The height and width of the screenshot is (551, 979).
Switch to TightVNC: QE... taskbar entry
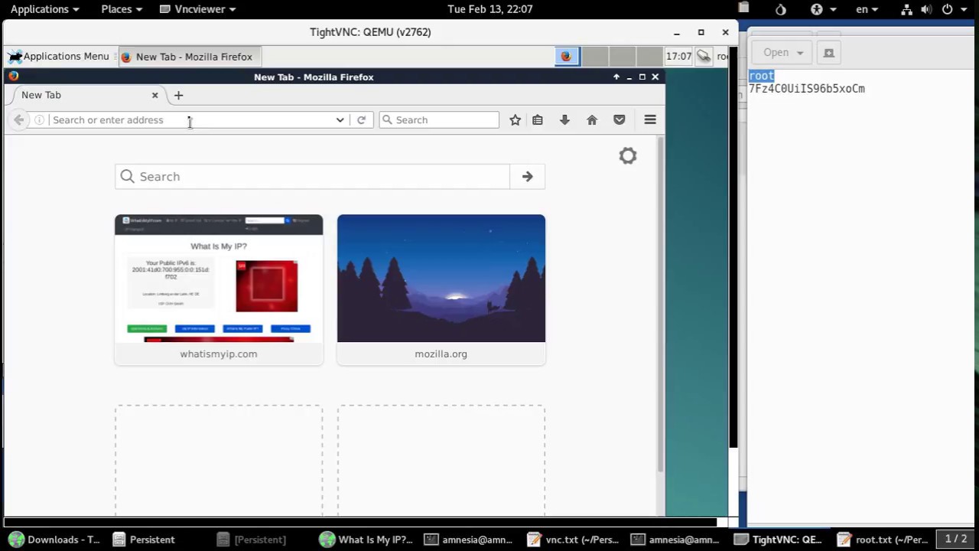(x=779, y=540)
